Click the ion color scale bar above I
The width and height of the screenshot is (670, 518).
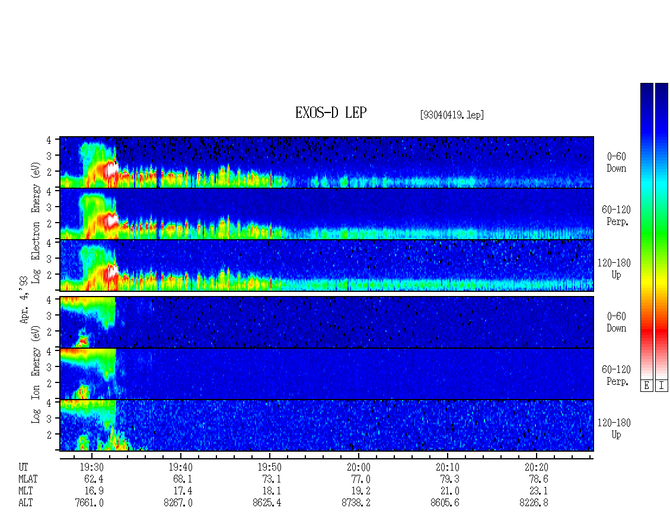pos(662,231)
